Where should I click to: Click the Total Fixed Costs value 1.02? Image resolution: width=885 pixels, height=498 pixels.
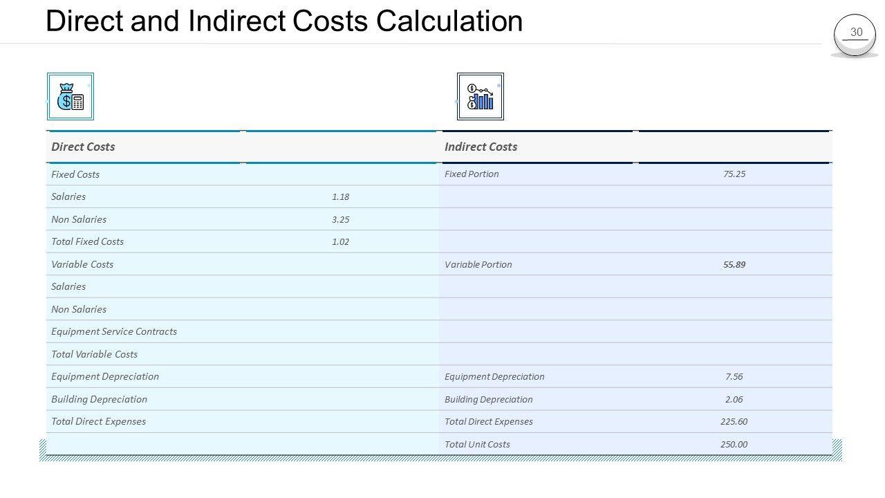[x=340, y=241]
